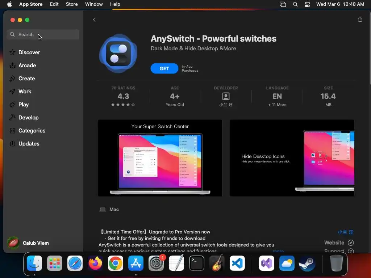Open Terminal from the dock
The width and height of the screenshot is (371, 278).
(197, 263)
